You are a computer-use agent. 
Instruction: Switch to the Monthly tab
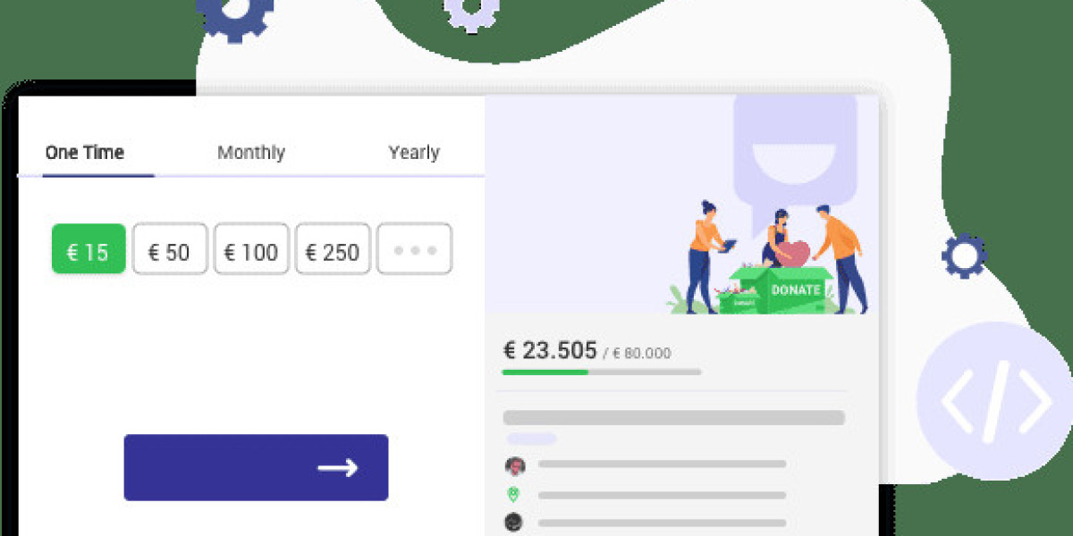(251, 153)
